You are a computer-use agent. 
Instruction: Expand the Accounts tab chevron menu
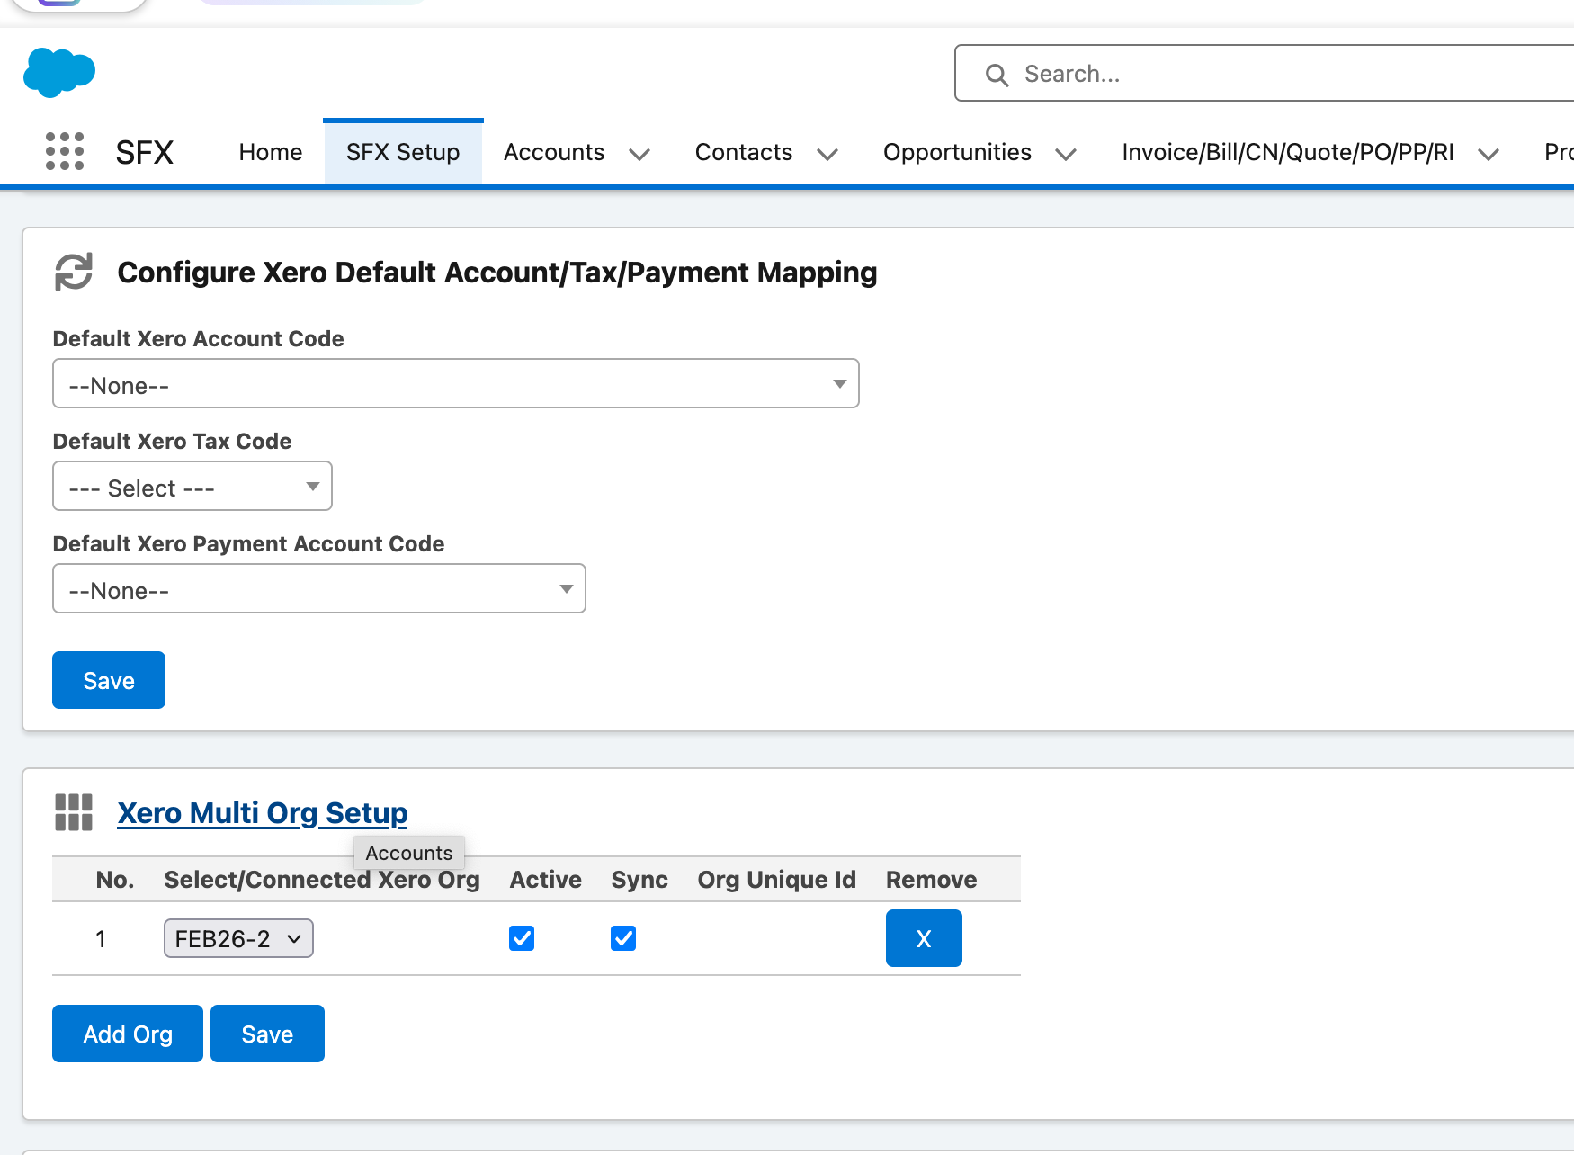pos(639,154)
